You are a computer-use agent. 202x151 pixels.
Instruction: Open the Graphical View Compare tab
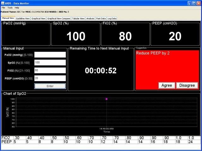(59, 19)
